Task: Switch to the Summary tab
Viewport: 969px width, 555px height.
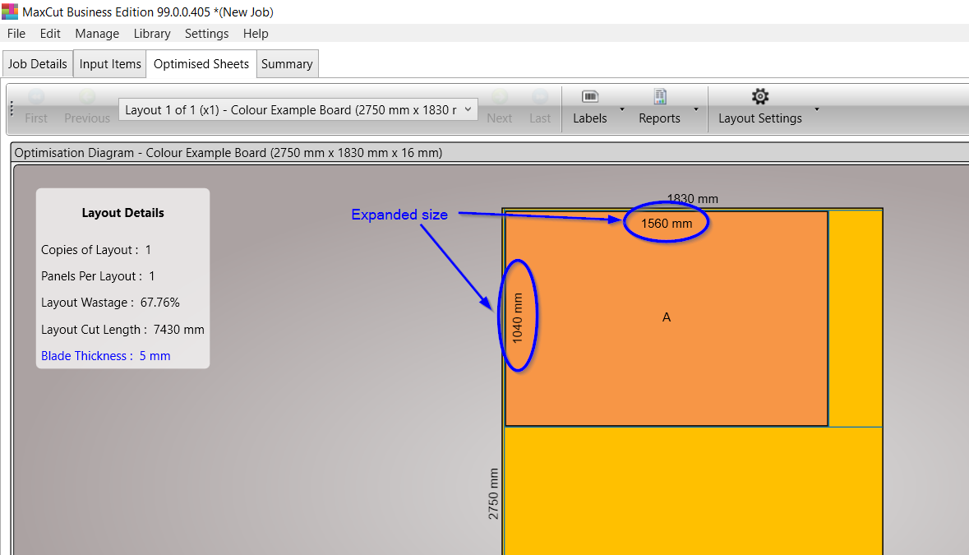Action: point(287,63)
